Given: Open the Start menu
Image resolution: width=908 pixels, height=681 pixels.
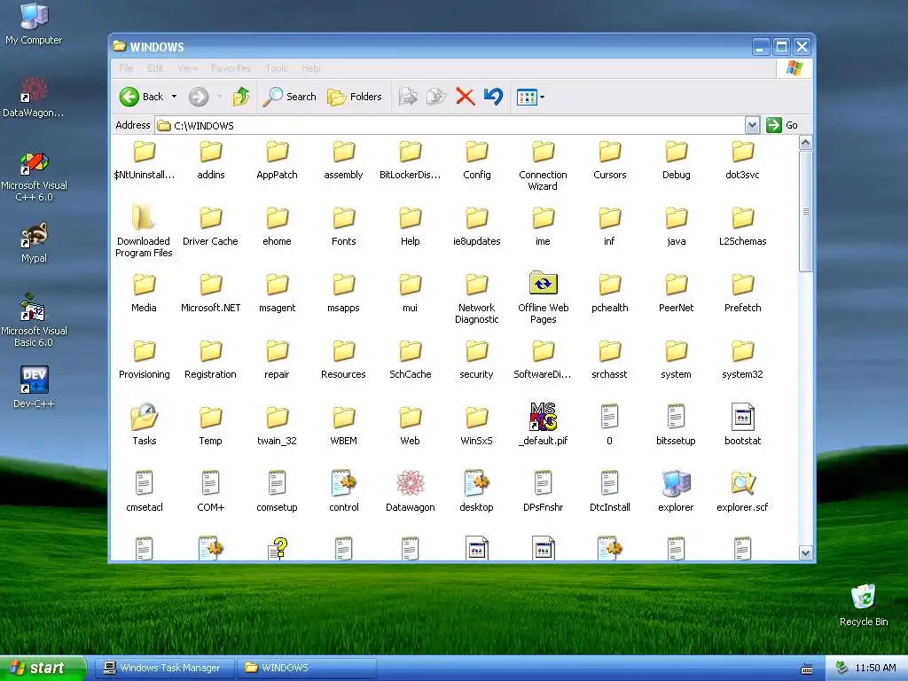Looking at the screenshot, I should pos(43,668).
